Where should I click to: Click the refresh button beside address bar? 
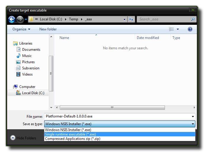tap(131, 19)
